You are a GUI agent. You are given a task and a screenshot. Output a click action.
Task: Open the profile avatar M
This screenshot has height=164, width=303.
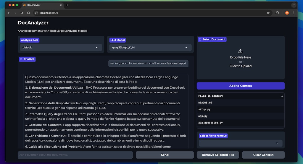click(x=287, y=13)
